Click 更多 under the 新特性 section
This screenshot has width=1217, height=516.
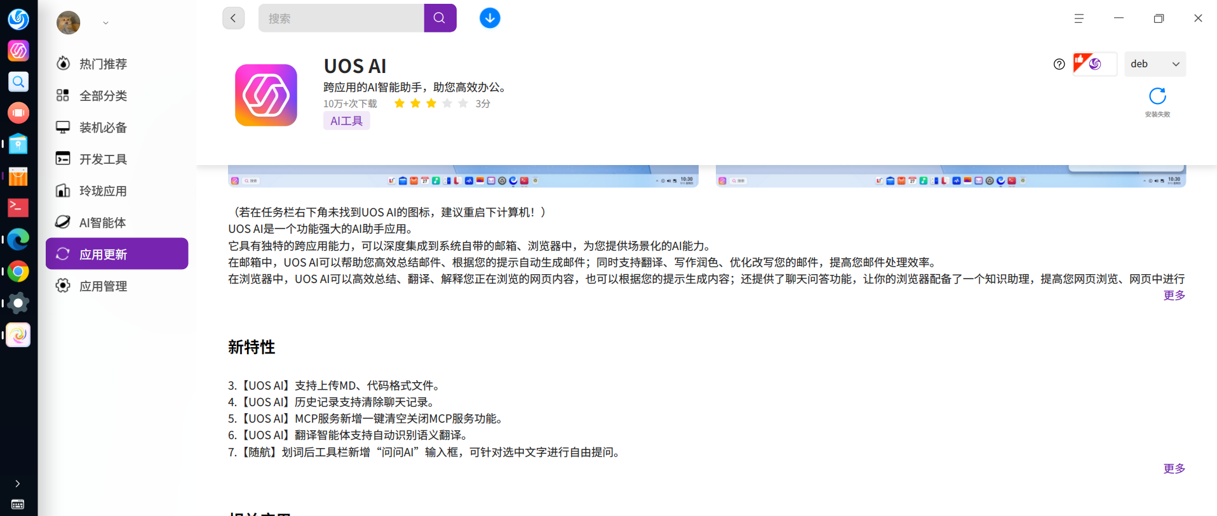click(x=1174, y=468)
